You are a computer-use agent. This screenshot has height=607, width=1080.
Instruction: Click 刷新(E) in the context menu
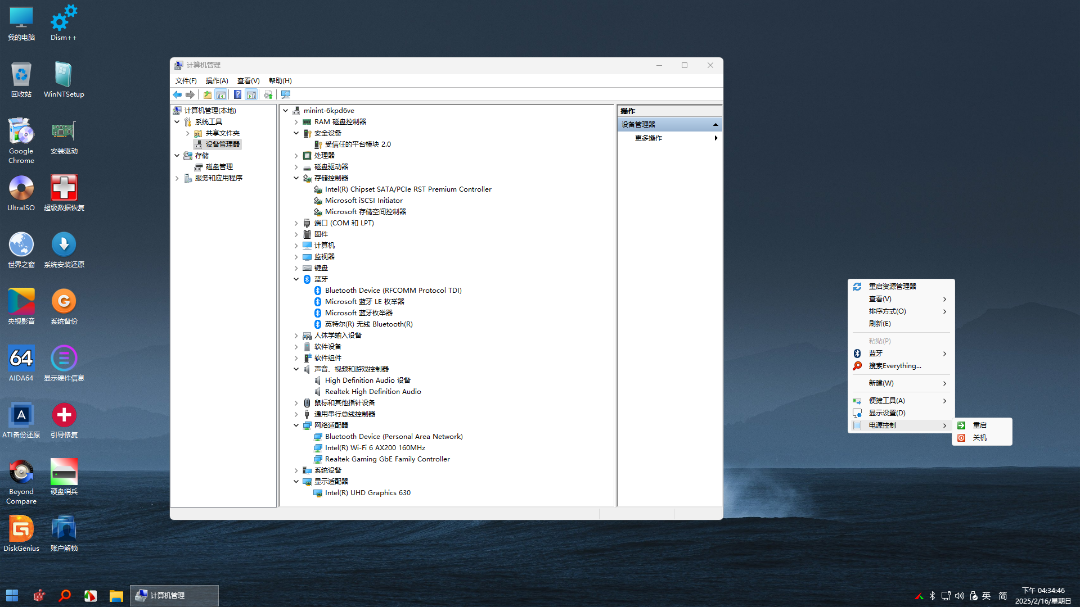901,324
